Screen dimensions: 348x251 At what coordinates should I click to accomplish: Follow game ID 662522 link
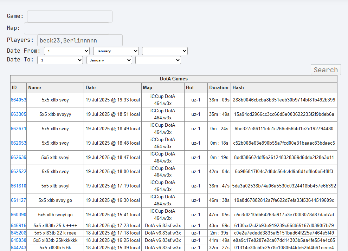click(x=18, y=171)
